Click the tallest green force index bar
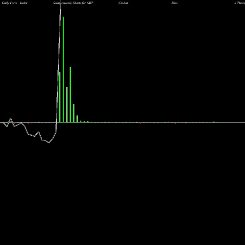 63,70
